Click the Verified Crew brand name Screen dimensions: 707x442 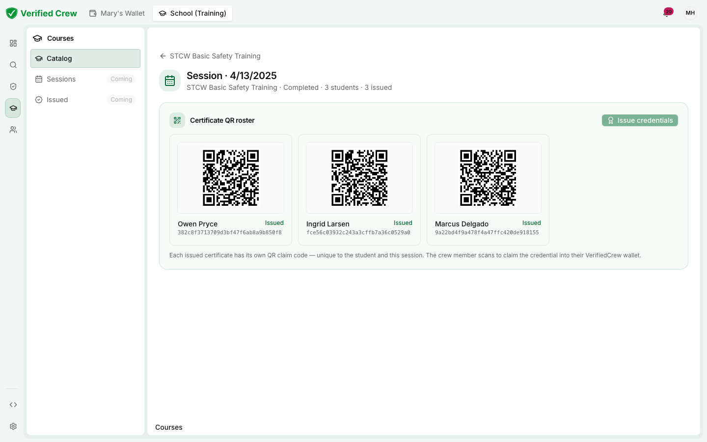pos(49,13)
